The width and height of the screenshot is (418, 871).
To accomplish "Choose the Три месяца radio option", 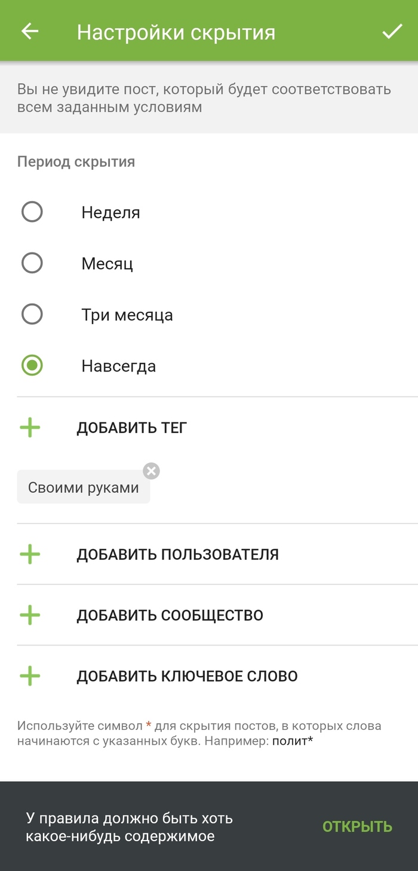I will click(x=32, y=315).
